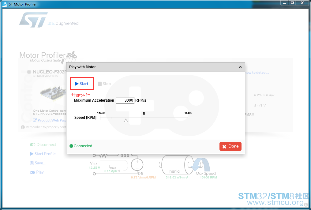Click the Inertia 316.53 nN·m·s² value
The height and width of the screenshot is (210, 311).
(177, 178)
